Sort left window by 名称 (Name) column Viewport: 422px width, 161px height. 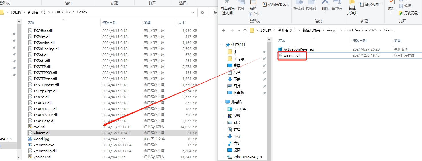coord(63,23)
